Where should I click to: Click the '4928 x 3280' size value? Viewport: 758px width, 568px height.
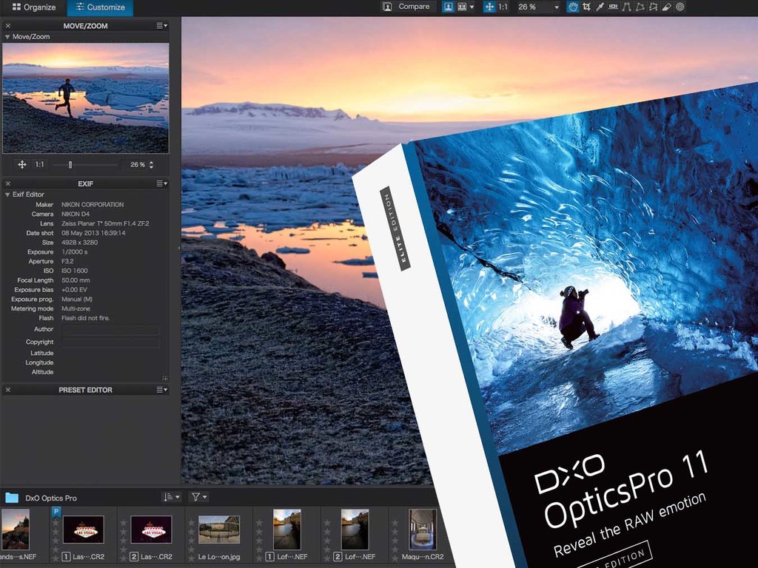(79, 243)
